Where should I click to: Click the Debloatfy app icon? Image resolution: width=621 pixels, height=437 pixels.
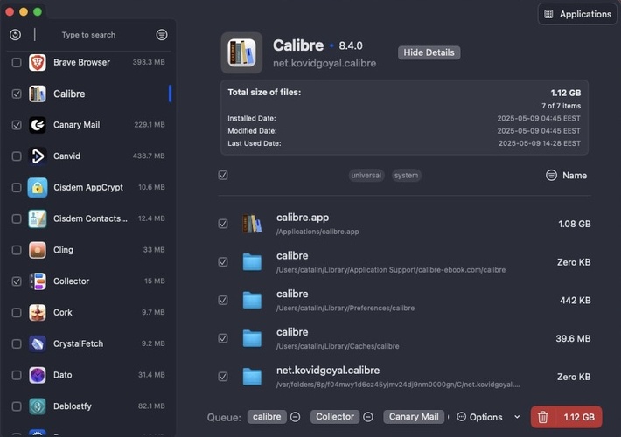38,406
